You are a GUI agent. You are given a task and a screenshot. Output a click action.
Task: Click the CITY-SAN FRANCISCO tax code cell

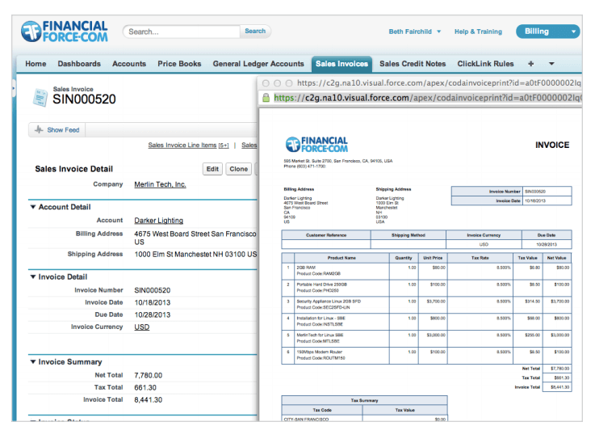pos(322,419)
